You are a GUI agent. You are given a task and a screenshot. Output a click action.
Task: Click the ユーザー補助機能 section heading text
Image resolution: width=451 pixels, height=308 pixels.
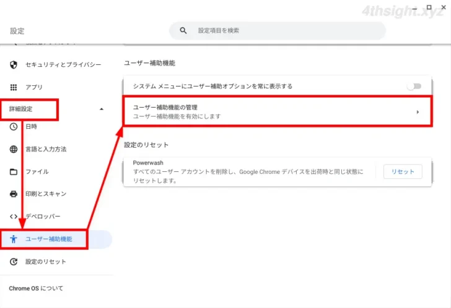[x=149, y=63]
